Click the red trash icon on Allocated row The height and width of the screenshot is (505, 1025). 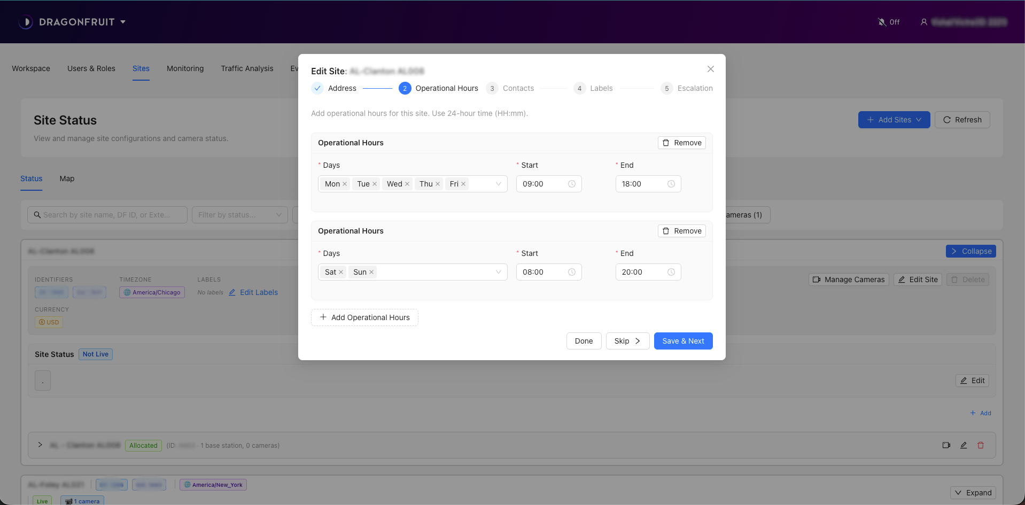[980, 445]
